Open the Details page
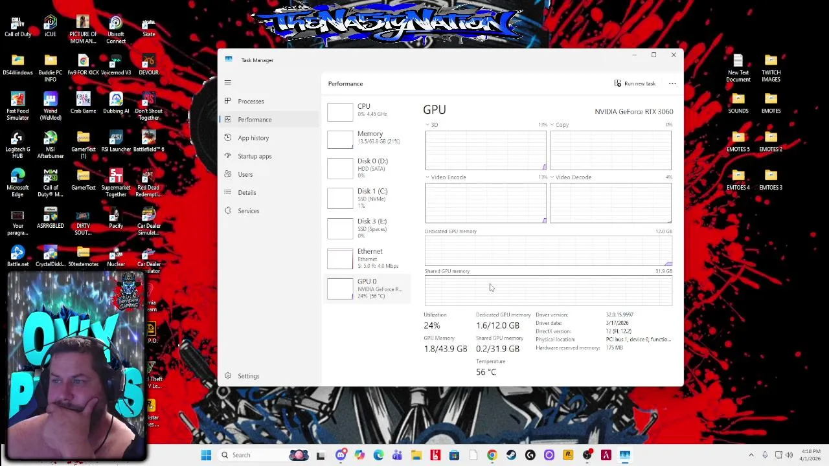This screenshot has width=829, height=466. (x=268, y=192)
